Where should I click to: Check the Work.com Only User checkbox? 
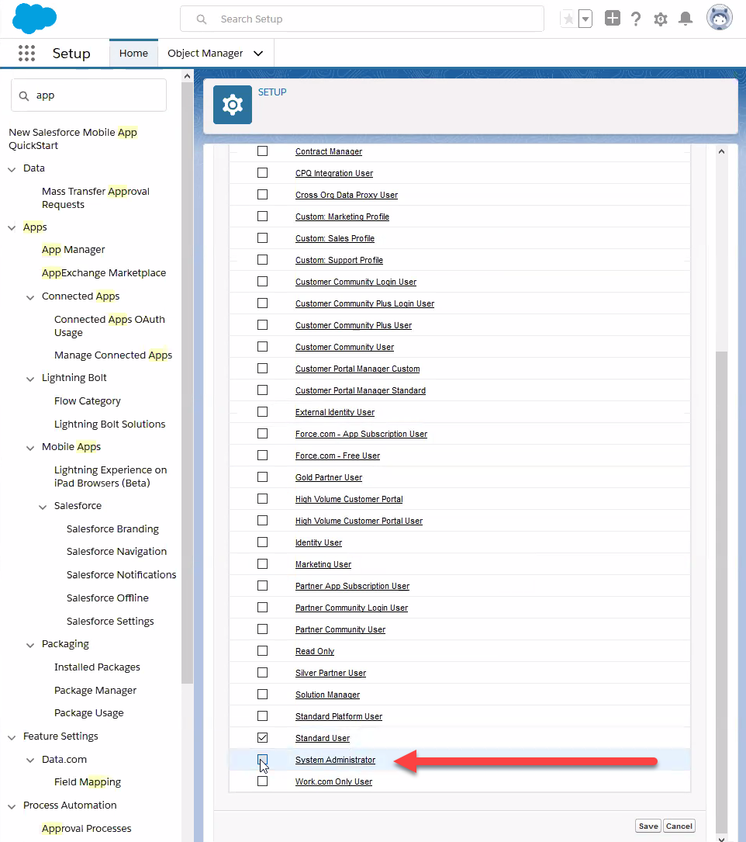[262, 781]
